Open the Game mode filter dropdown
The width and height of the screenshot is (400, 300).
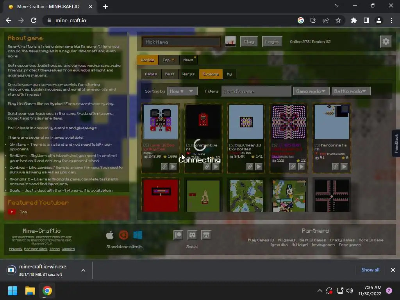coord(311,91)
